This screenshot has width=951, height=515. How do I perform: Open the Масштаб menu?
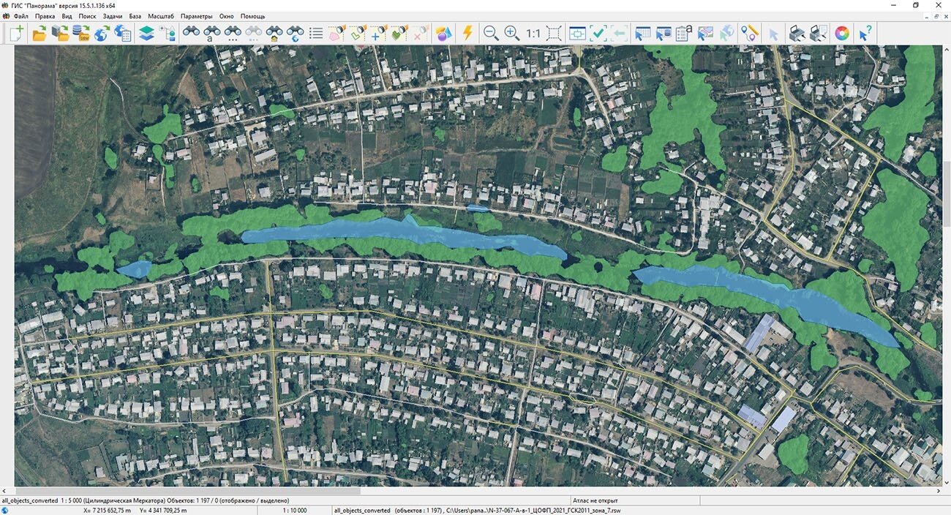[x=161, y=16]
